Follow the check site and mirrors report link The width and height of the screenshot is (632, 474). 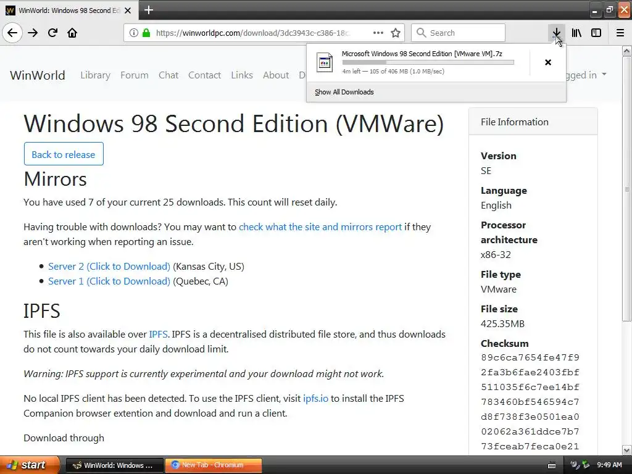click(320, 227)
